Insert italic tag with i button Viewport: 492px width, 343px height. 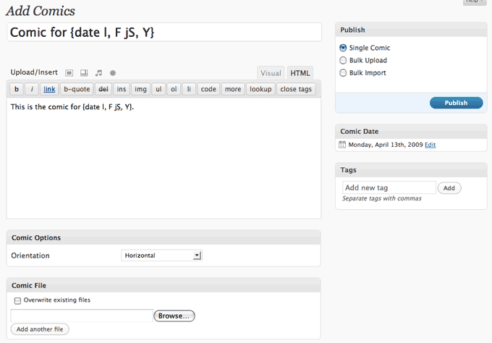[x=32, y=89]
